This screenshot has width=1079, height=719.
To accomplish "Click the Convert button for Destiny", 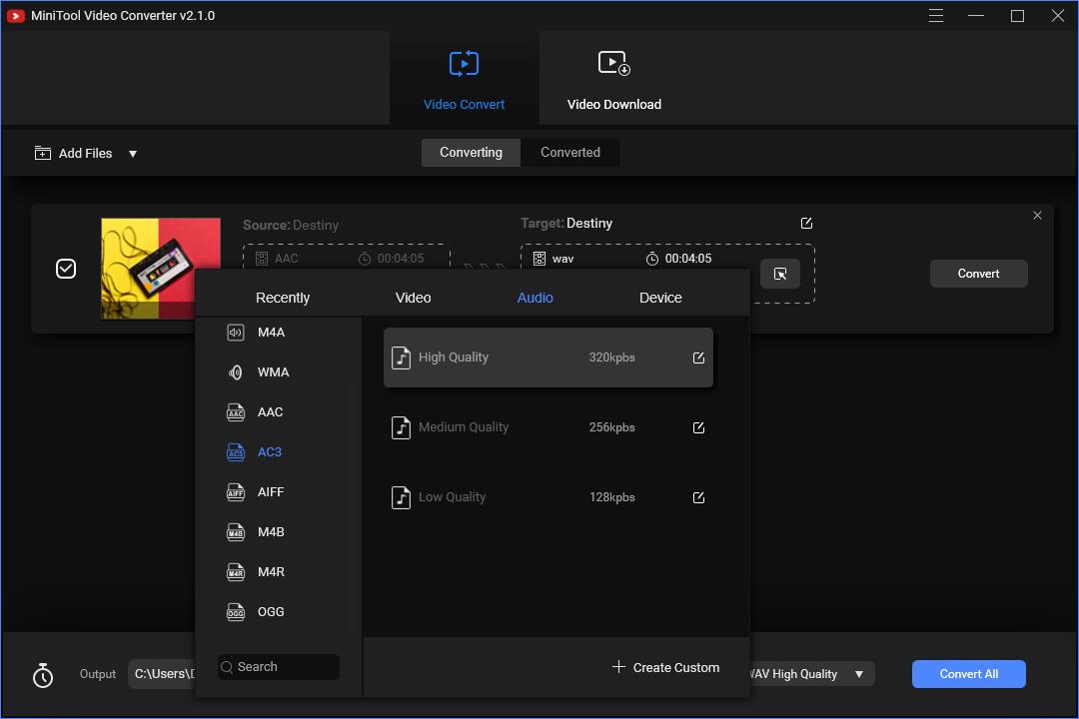I will [978, 274].
